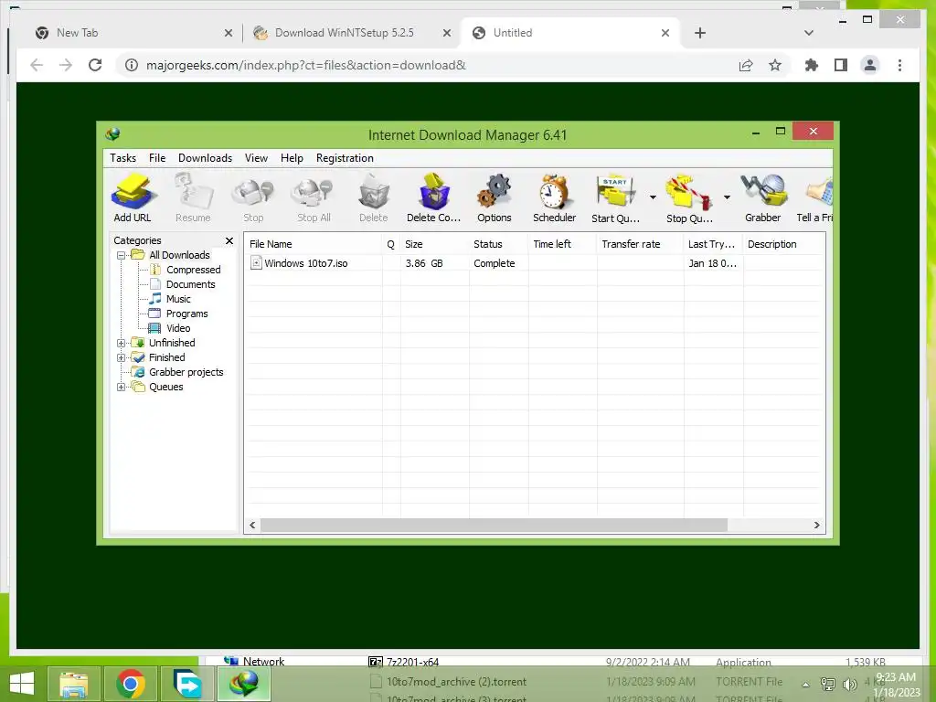Click the Delete toolbar icon
This screenshot has width=936, height=702.
374,197
